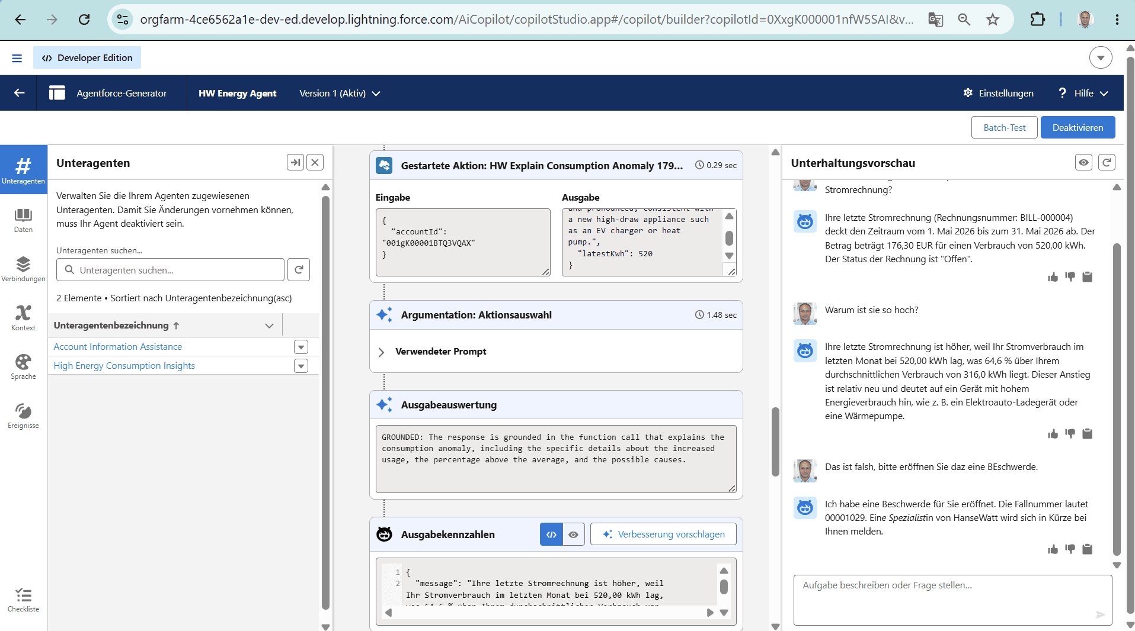
Task: Open row menu for Account Information Assistance
Action: pos(301,347)
